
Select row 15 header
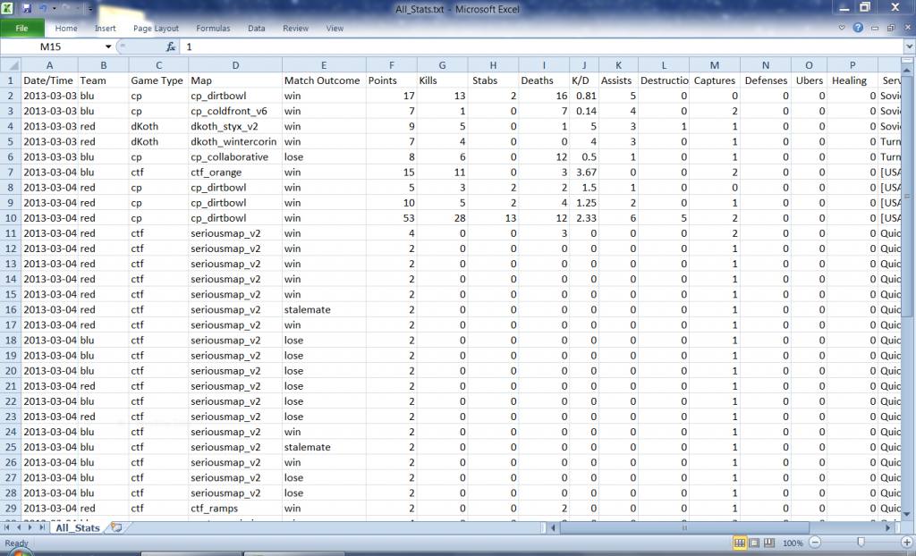point(11,294)
